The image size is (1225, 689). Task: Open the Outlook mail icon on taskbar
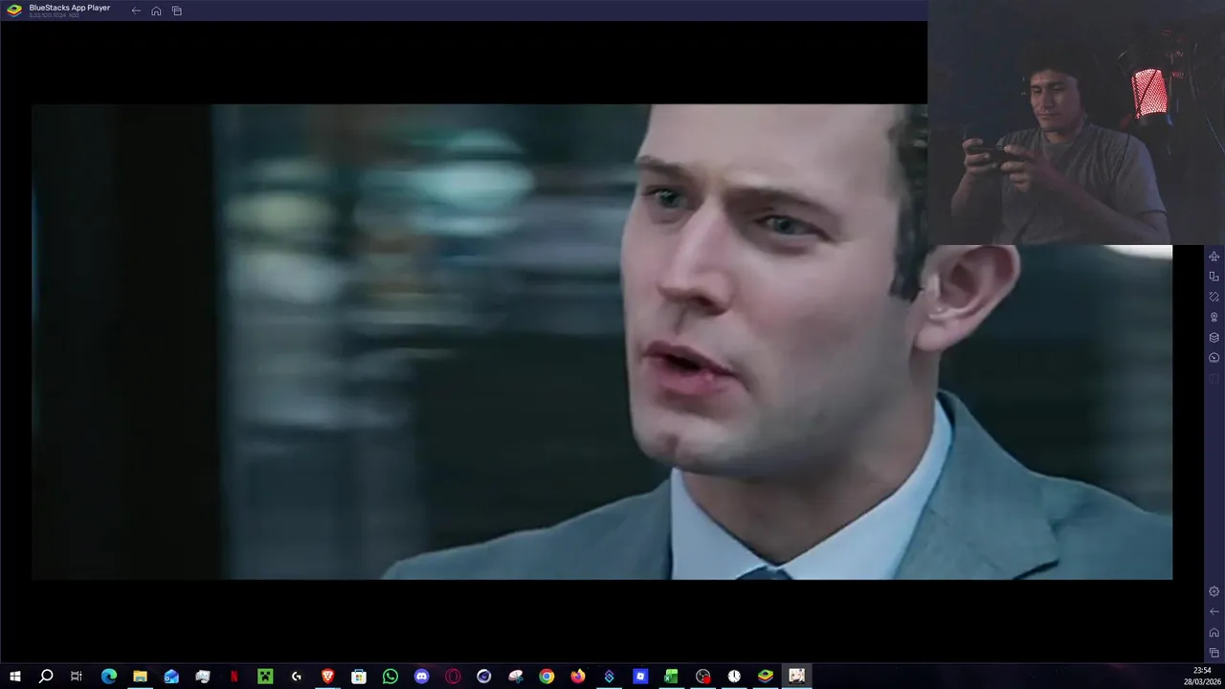[x=171, y=676]
